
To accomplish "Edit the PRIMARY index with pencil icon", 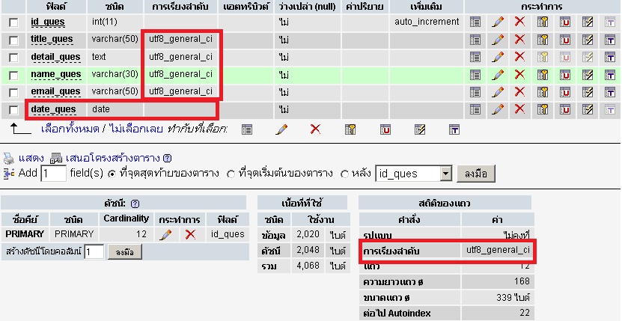I will (x=165, y=234).
